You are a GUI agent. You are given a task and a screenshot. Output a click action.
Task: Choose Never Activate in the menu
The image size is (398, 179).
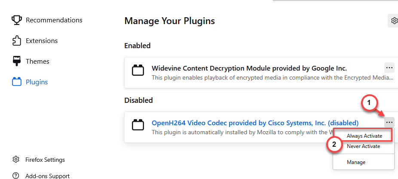(x=363, y=146)
